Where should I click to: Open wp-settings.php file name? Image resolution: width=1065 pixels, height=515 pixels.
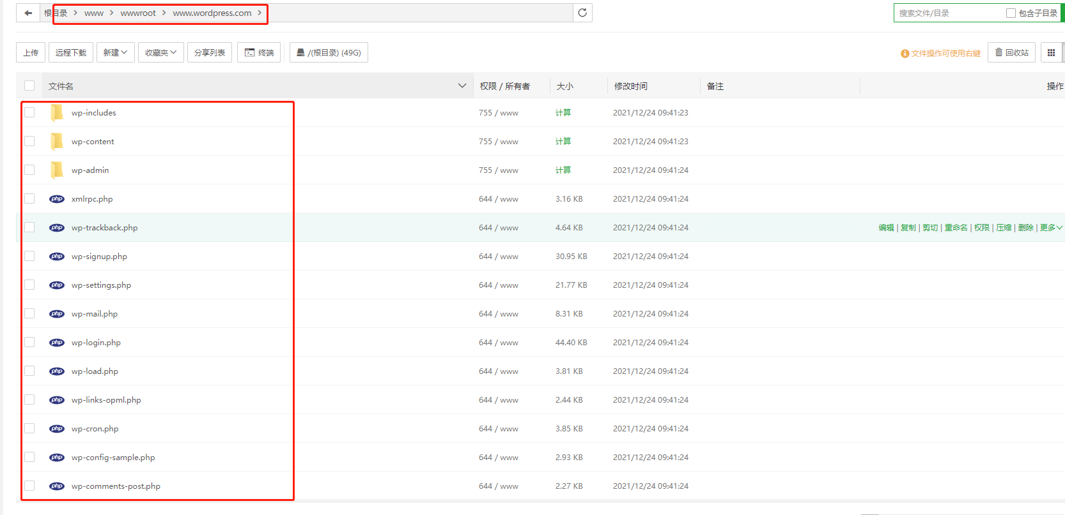click(101, 285)
